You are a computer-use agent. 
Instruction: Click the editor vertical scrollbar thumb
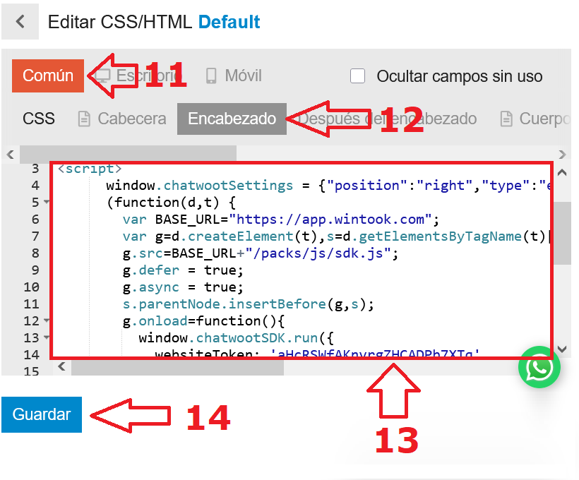point(563,233)
